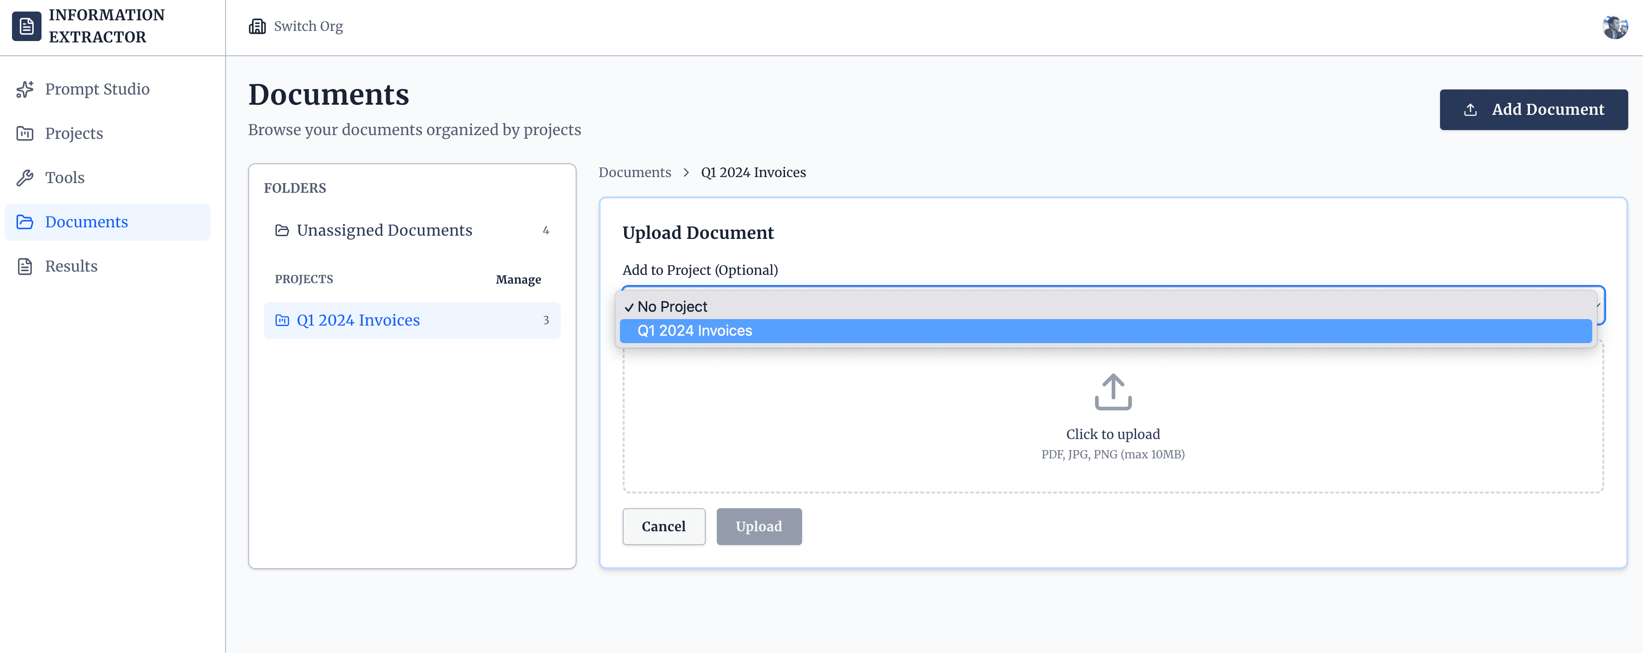Click the Switch Org building icon
This screenshot has width=1643, height=653.
[x=257, y=26]
